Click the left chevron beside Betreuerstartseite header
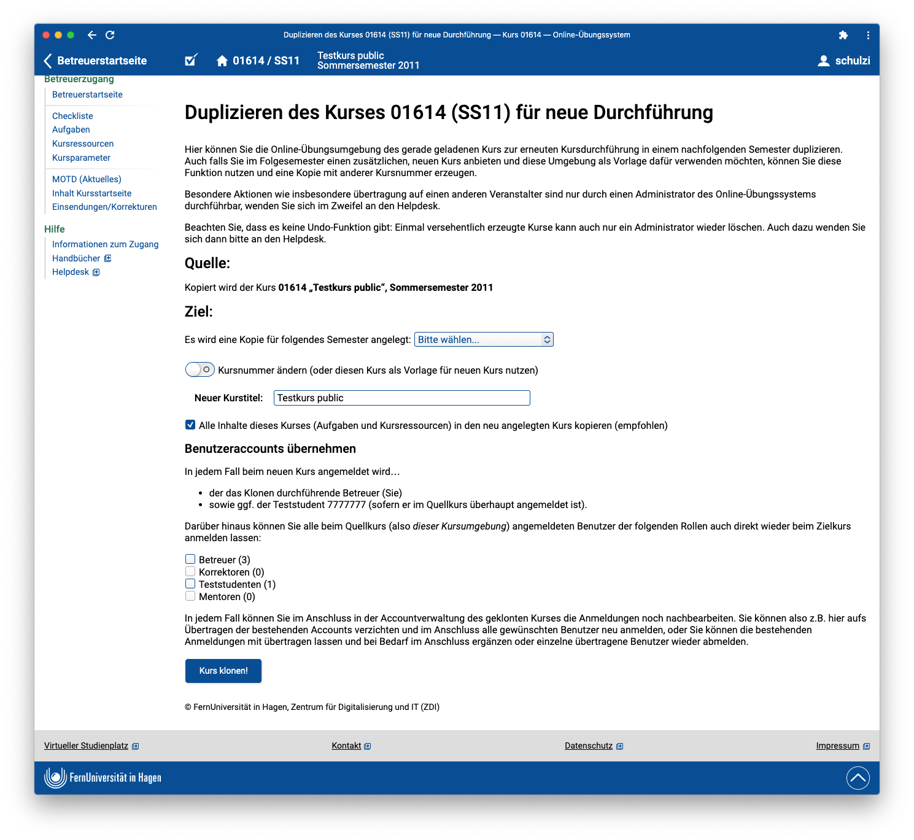Viewport: 914px width, 840px height. pos(48,61)
